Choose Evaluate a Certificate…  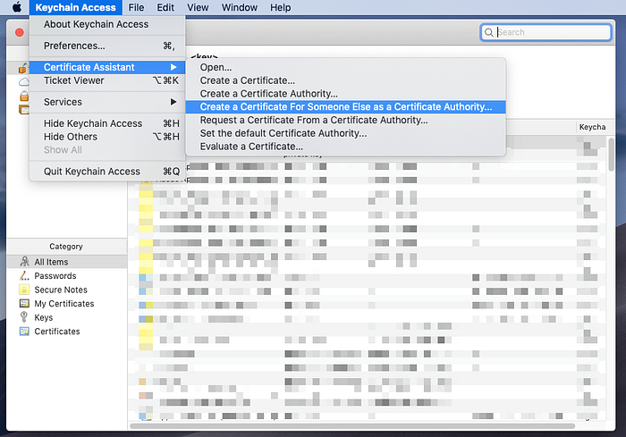[x=346, y=146]
